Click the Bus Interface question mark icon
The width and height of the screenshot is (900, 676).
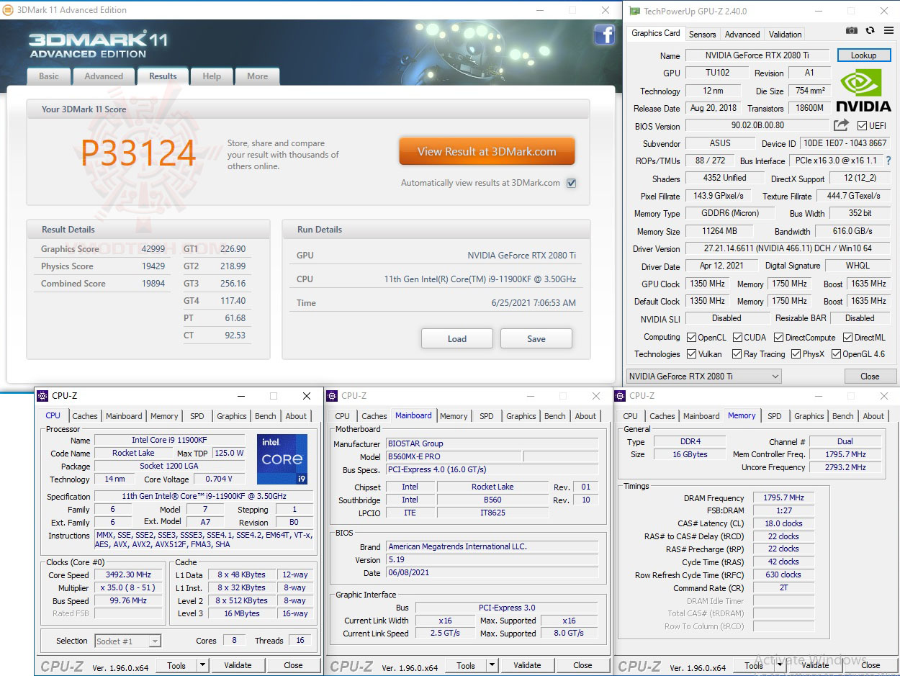888,161
